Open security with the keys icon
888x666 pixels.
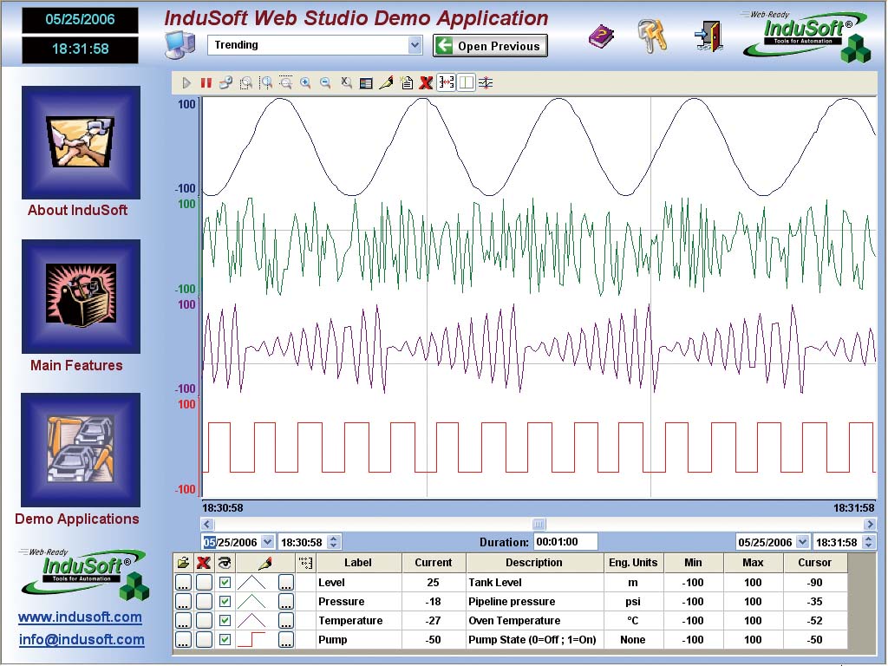click(x=652, y=36)
